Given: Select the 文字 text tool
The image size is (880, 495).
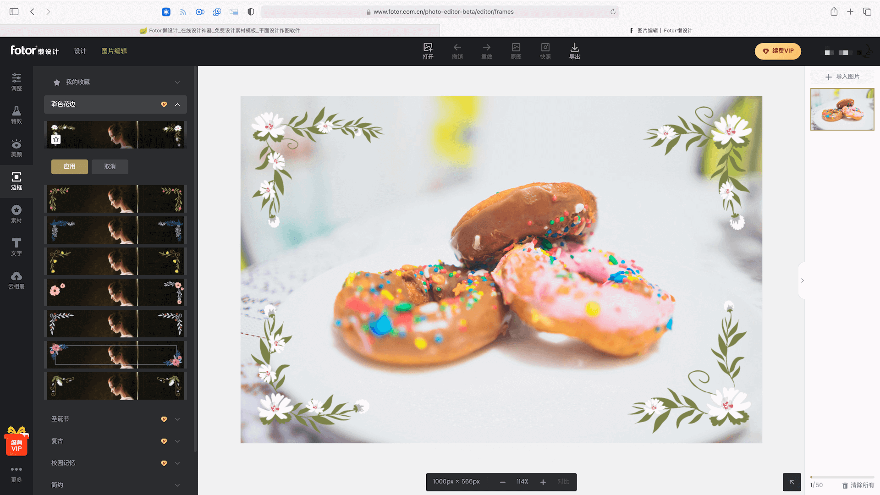Looking at the screenshot, I should coord(16,247).
